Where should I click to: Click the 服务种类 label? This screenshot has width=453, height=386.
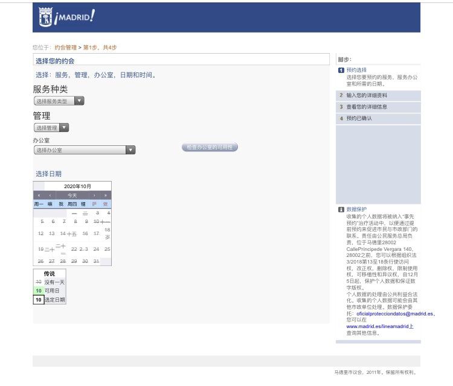pyautogui.click(x=50, y=89)
